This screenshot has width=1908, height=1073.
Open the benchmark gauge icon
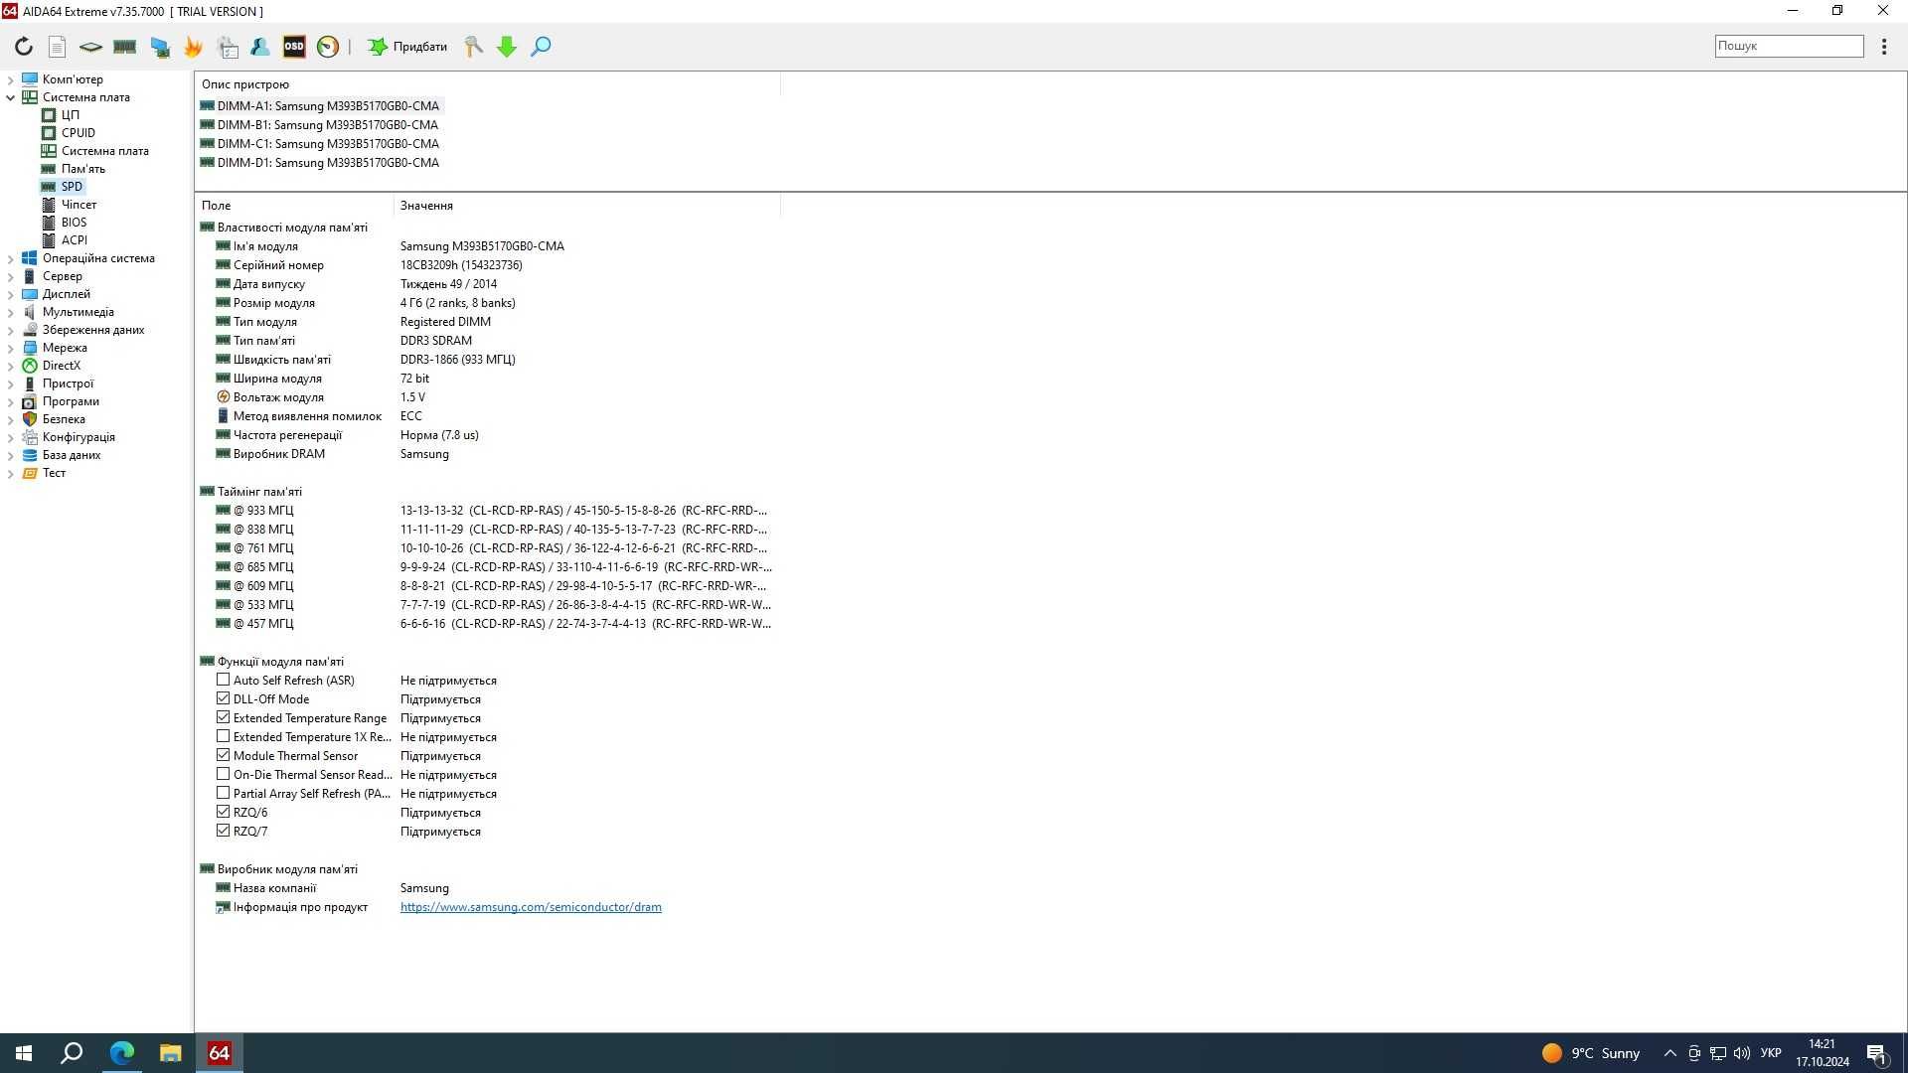[x=328, y=47]
